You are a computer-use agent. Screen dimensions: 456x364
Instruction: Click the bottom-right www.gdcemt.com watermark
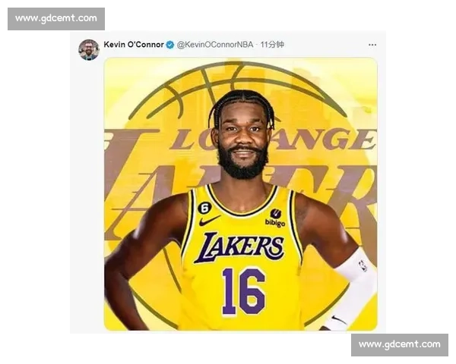pos(398,345)
